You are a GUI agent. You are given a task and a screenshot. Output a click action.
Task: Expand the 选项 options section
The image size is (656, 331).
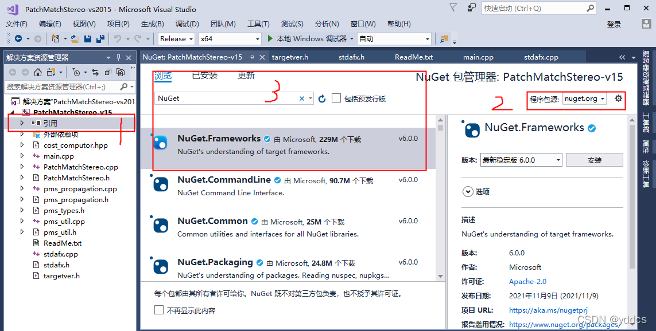(467, 192)
